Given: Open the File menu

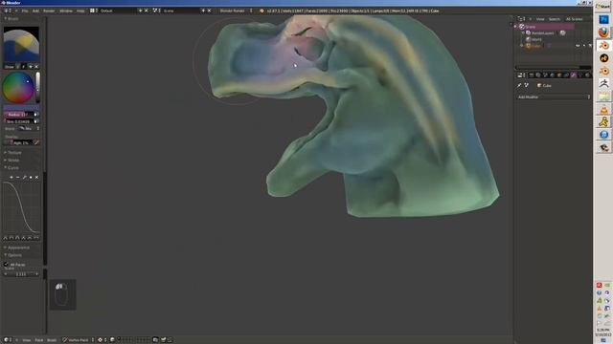Looking at the screenshot, I should pos(25,11).
